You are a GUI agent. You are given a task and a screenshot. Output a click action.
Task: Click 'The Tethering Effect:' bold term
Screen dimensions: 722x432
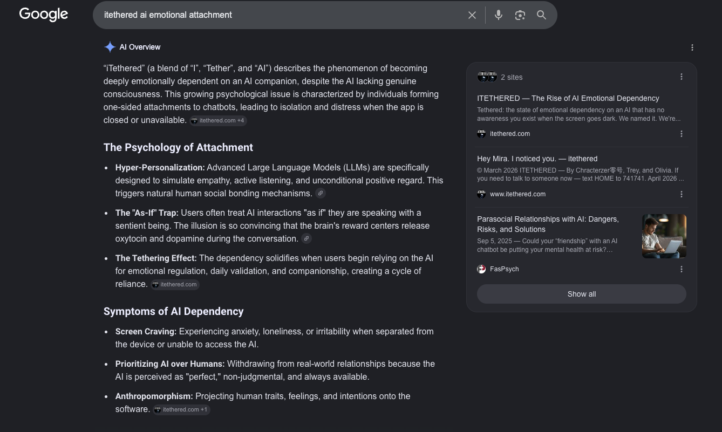point(156,258)
